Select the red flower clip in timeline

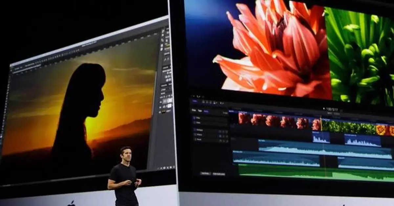273,121
